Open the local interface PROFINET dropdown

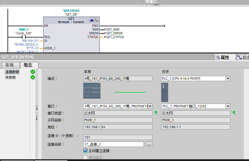[150, 106]
